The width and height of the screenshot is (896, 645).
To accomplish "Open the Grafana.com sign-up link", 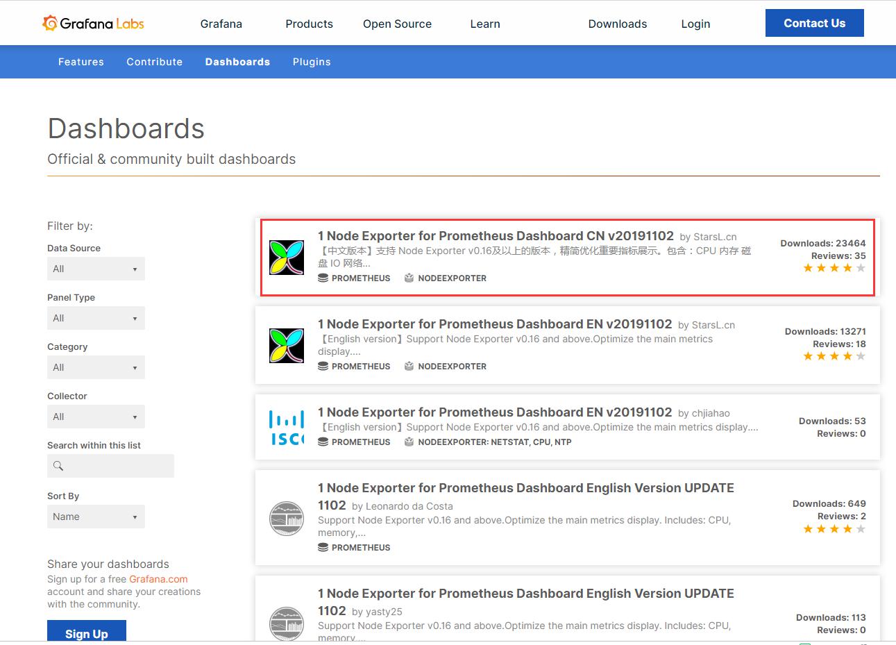I will click(158, 579).
